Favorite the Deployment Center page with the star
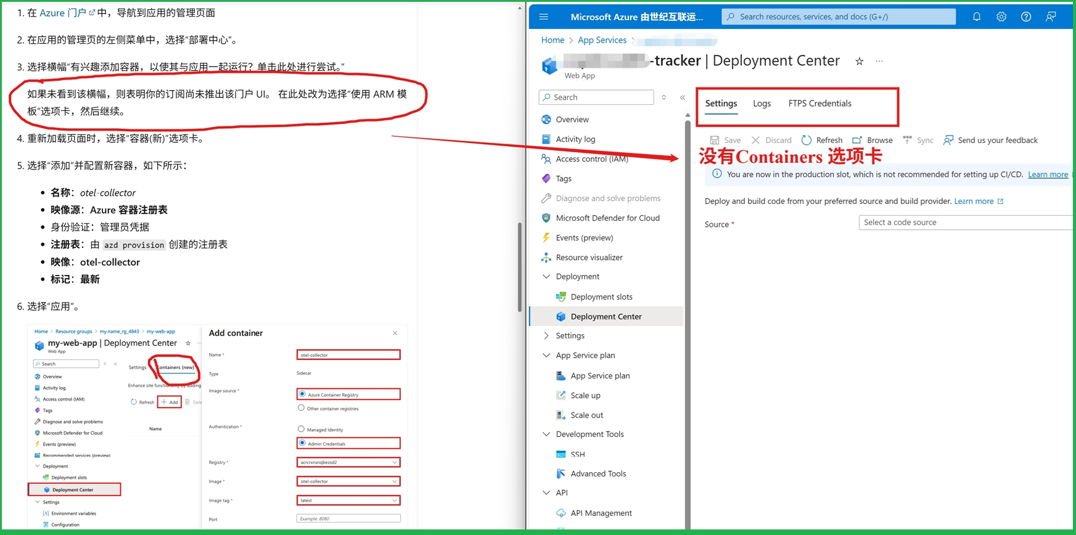Screen dimensions: 1076x535 click(x=859, y=61)
